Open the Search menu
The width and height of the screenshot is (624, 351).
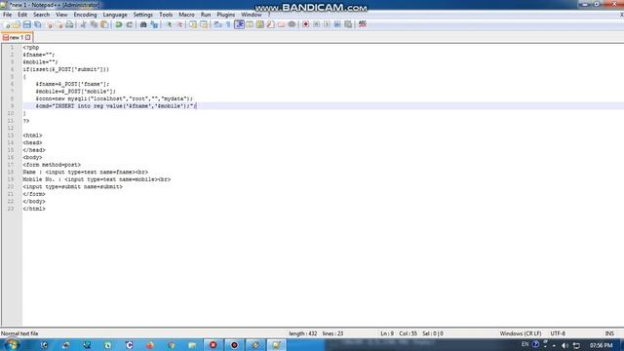41,15
